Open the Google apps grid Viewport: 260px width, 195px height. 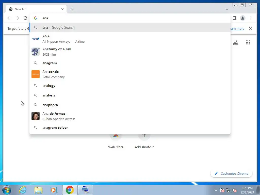click(x=248, y=42)
